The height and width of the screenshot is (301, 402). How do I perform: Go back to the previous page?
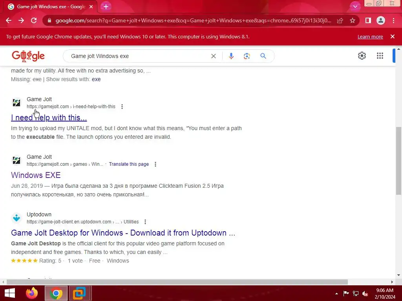9,20
